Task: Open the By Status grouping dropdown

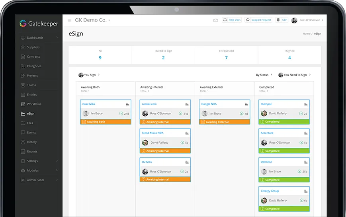Action: pyautogui.click(x=264, y=75)
